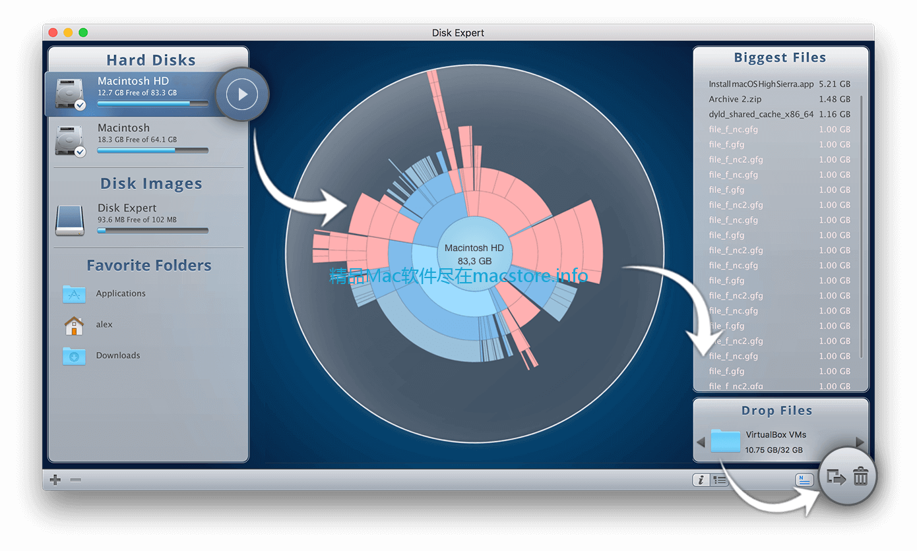Click the move files arrow icon

click(x=836, y=477)
